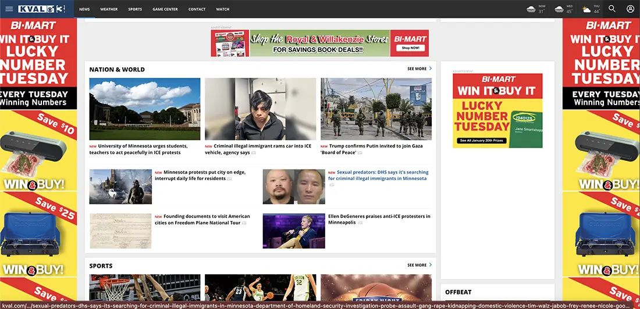Click gallery icon beside Criminal illegal immigrant headline

click(x=254, y=153)
